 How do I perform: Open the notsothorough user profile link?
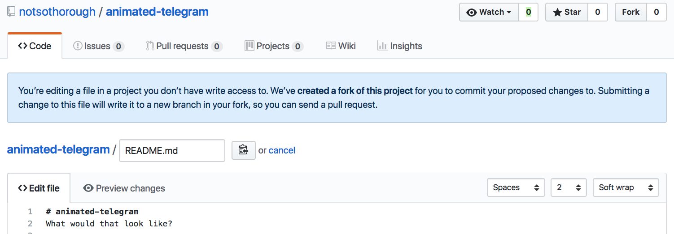(x=57, y=12)
